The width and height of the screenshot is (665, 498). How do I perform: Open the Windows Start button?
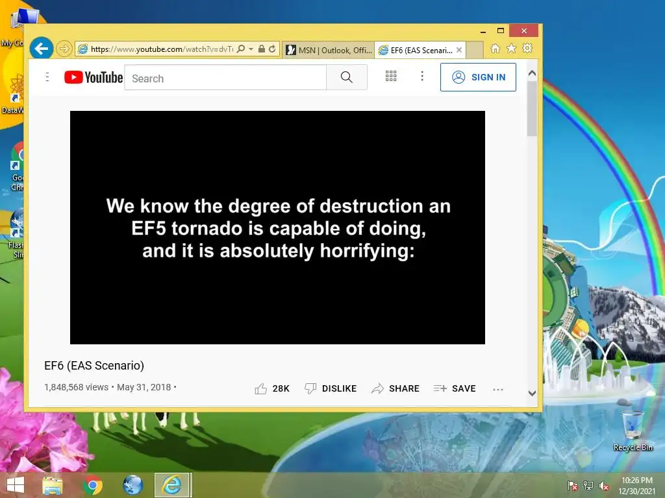click(16, 485)
